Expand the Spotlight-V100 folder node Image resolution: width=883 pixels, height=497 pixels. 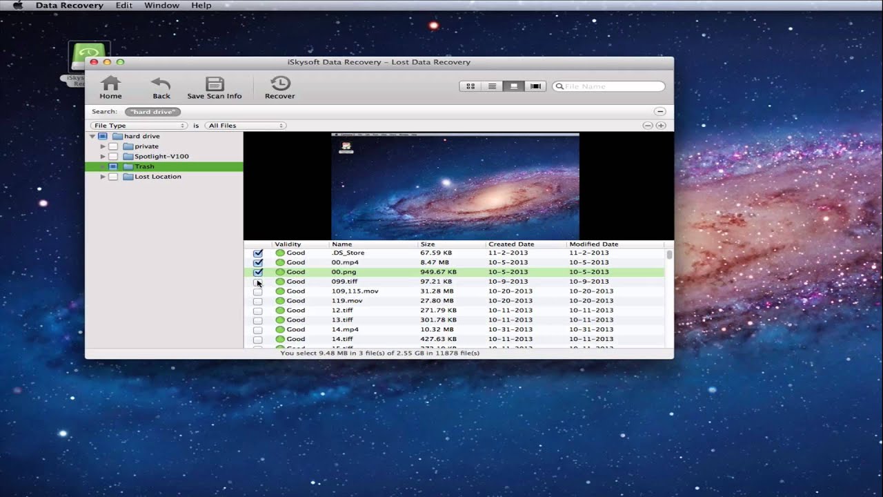point(103,157)
